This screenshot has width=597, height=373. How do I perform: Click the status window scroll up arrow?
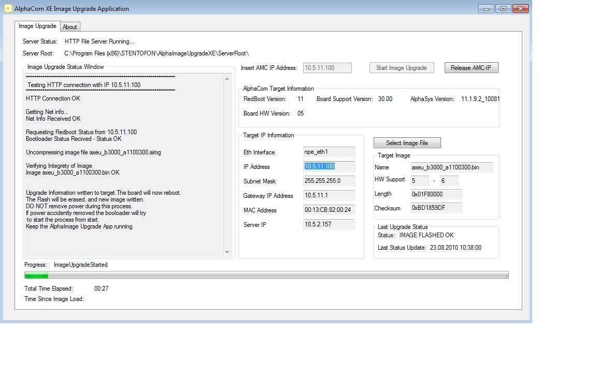(227, 79)
